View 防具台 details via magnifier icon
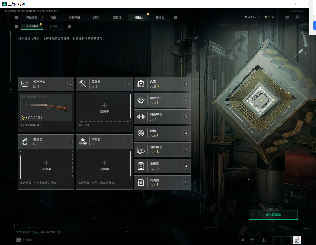Viewport: 316px width, 245px height. [128, 141]
